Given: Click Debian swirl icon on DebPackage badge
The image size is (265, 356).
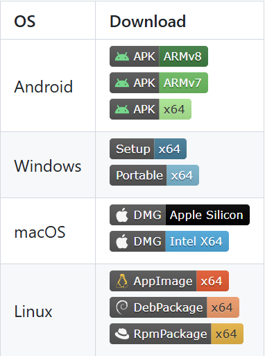Looking at the screenshot, I should click(x=122, y=307).
